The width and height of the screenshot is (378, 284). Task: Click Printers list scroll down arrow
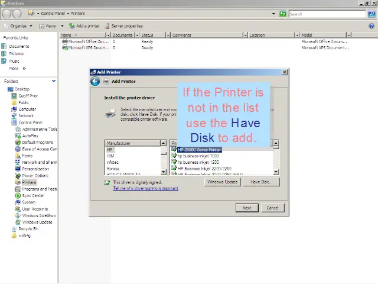[276, 172]
